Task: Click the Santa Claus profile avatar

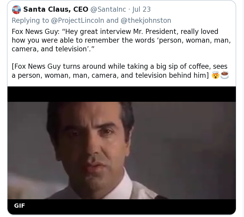Action: (x=16, y=10)
